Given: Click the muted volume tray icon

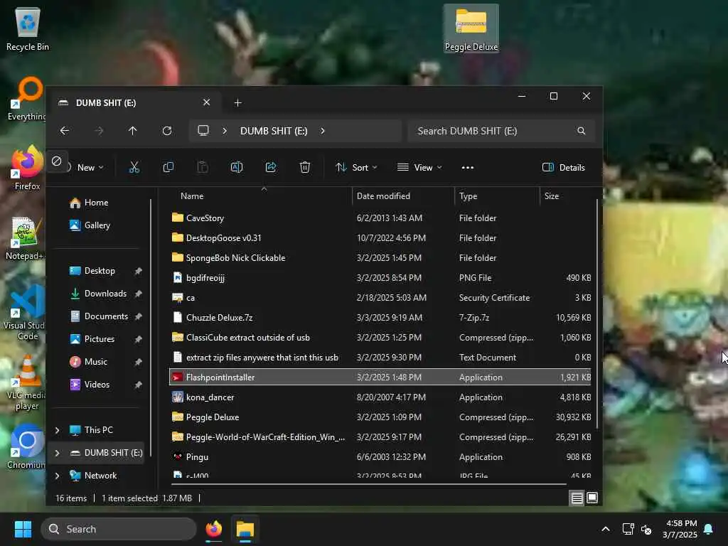Looking at the screenshot, I should tap(646, 529).
